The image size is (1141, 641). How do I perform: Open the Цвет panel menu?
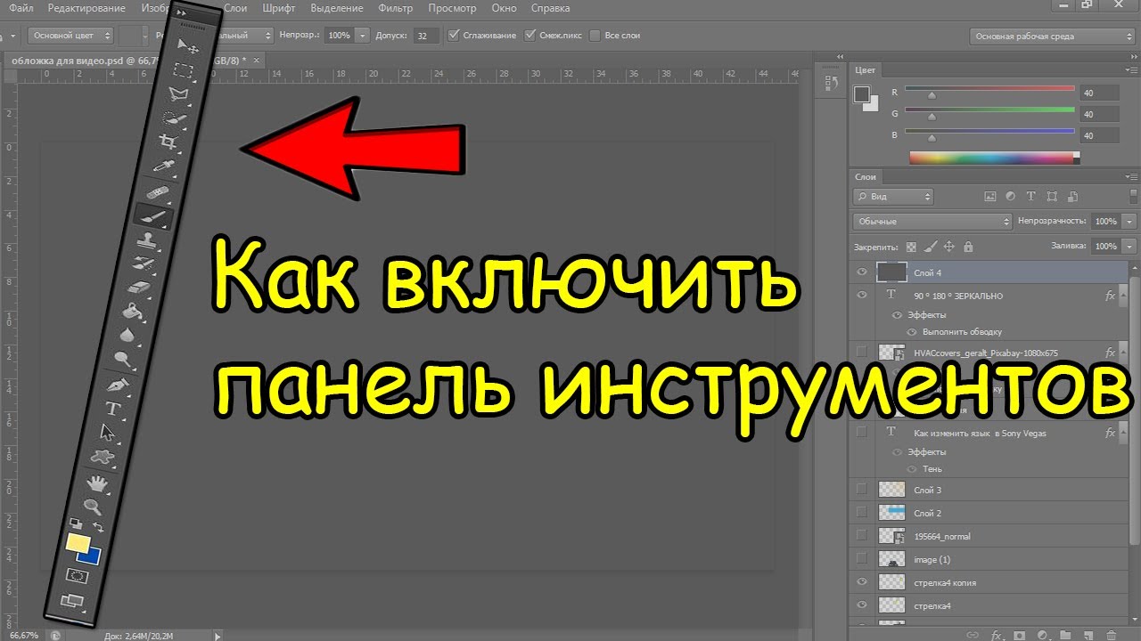click(1130, 69)
